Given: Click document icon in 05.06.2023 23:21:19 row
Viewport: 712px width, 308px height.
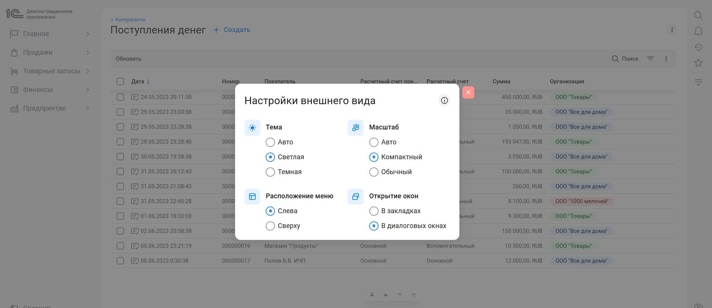Looking at the screenshot, I should (x=135, y=246).
